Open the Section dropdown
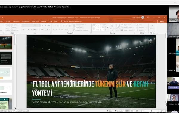 (x=15, y=30)
